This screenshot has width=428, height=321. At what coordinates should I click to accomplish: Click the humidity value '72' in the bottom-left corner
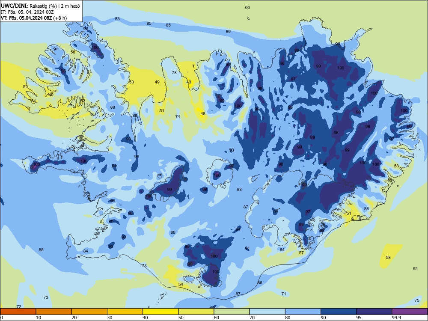point(19,307)
